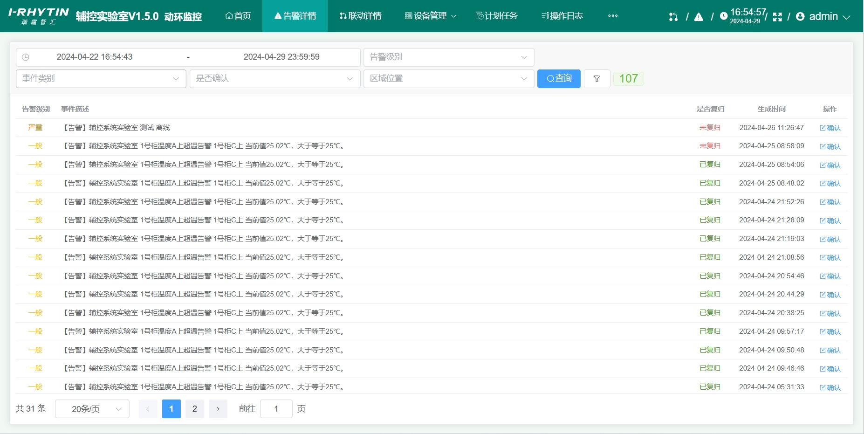The width and height of the screenshot is (864, 434).
Task: Click the filter funnel icon button
Action: point(597,79)
